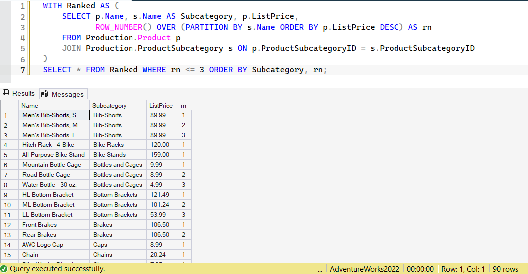Click the cell "Front Brakes"
The width and height of the screenshot is (528, 274).
[x=54, y=225]
